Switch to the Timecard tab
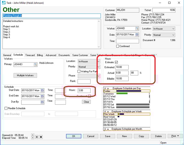 click(x=30, y=55)
